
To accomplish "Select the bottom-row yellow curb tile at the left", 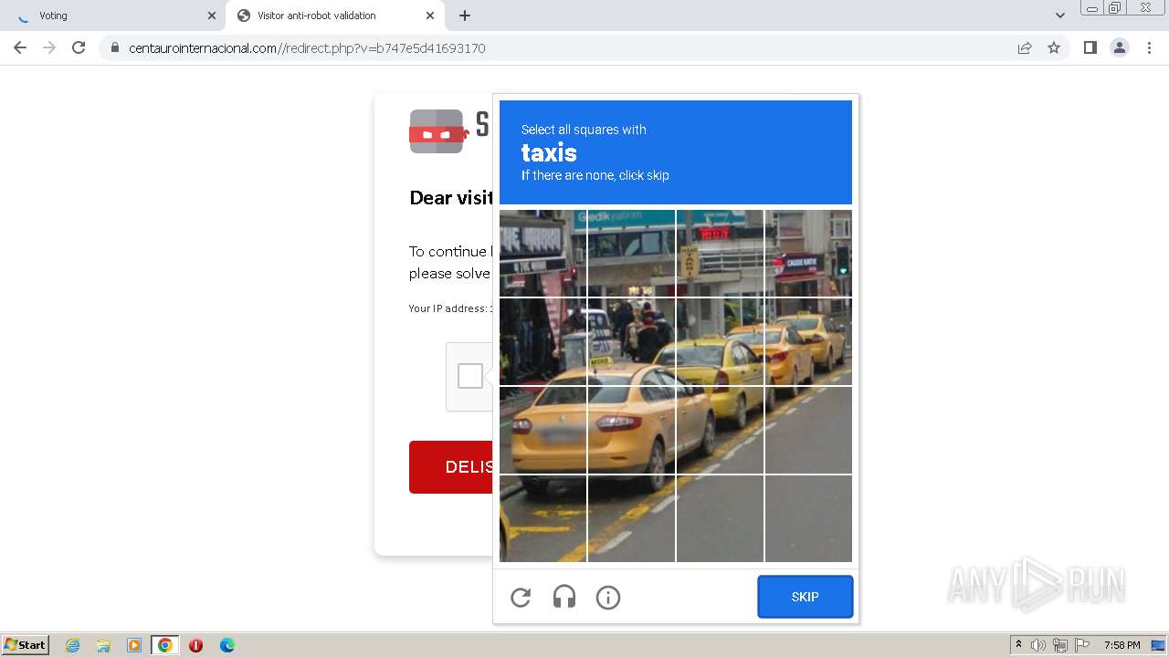I will 542,518.
